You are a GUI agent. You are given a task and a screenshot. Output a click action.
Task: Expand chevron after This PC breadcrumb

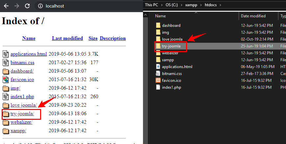162,5
